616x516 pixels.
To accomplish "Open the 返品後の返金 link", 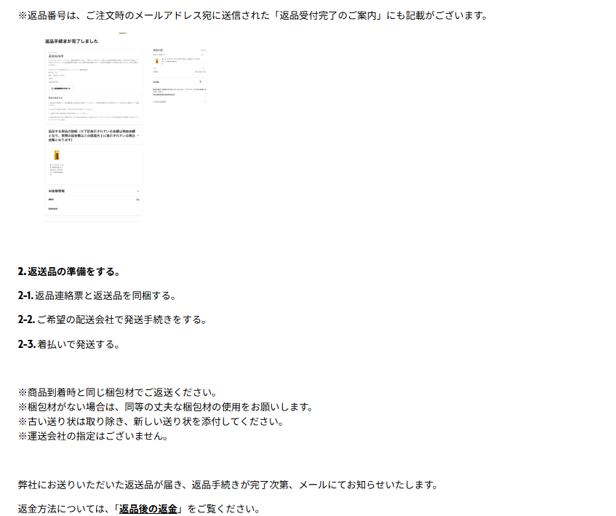I will coord(148,509).
